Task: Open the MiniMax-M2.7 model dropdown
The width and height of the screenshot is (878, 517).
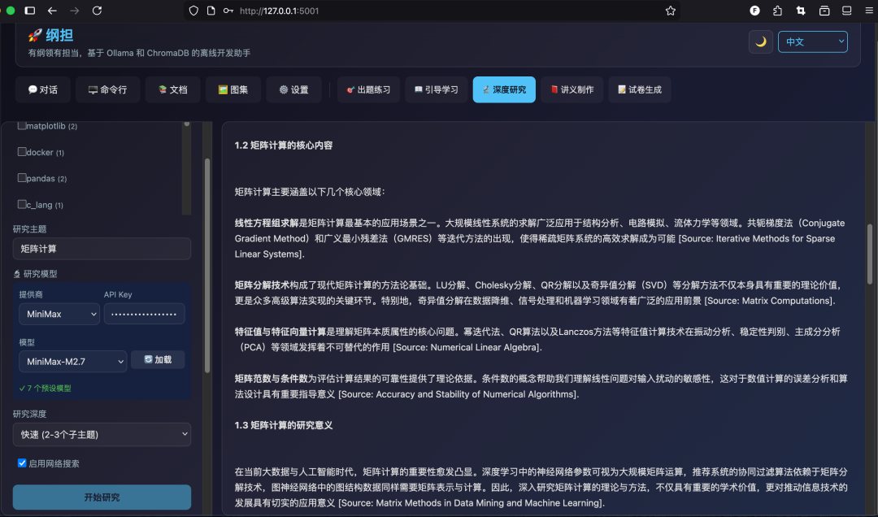Action: (73, 361)
